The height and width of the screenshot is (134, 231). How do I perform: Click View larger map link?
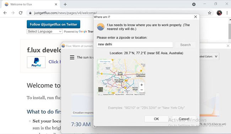click(x=105, y=61)
